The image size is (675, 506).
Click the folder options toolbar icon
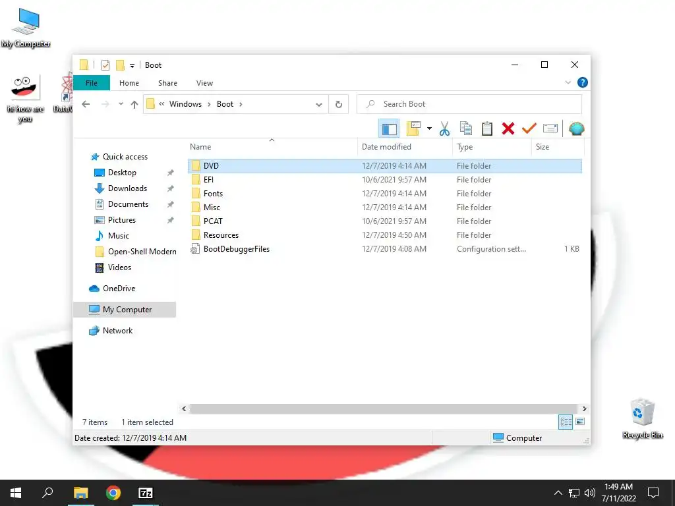[x=413, y=128]
